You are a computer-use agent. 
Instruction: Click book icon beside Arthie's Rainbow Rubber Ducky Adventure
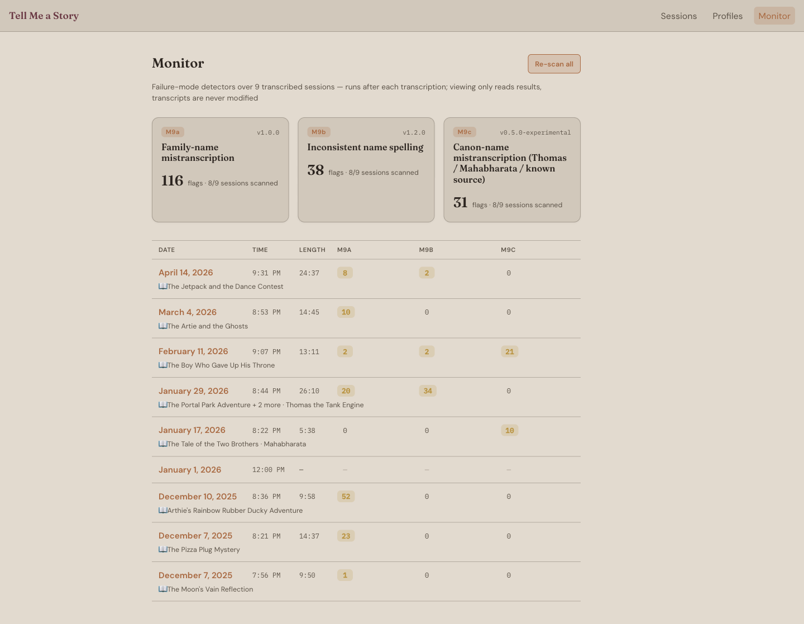coord(162,511)
